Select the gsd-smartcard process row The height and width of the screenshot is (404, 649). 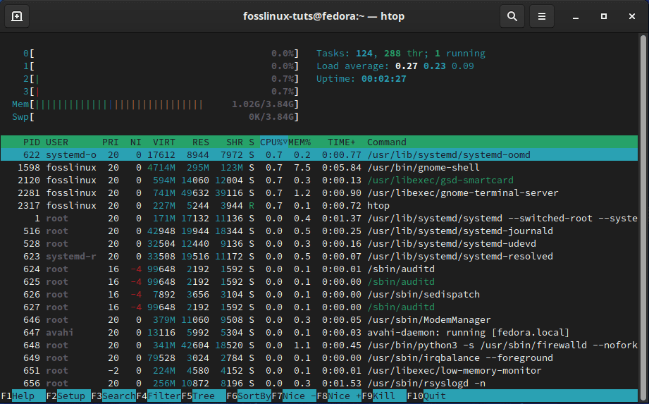coord(319,180)
